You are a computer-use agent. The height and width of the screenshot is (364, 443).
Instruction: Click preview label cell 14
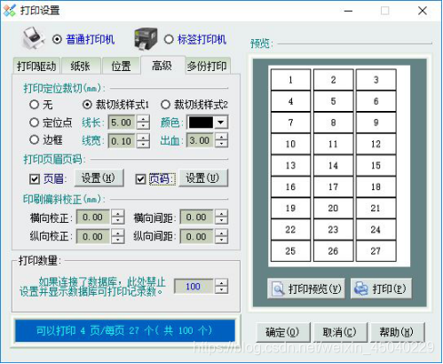click(x=333, y=165)
